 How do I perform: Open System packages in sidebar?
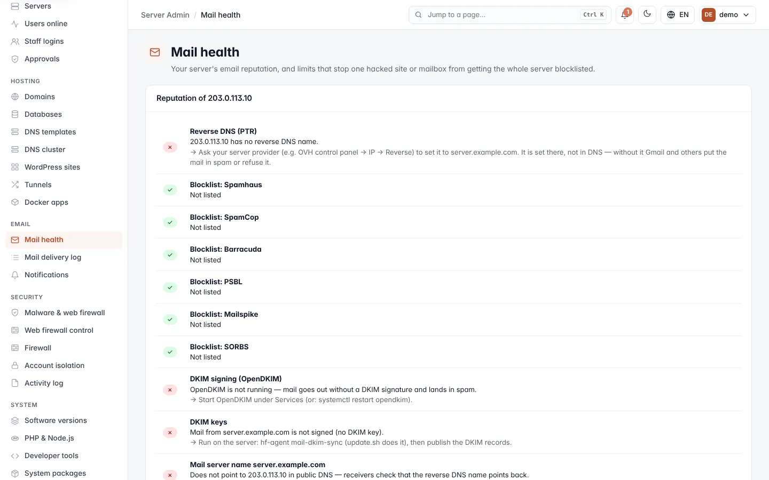(64, 473)
